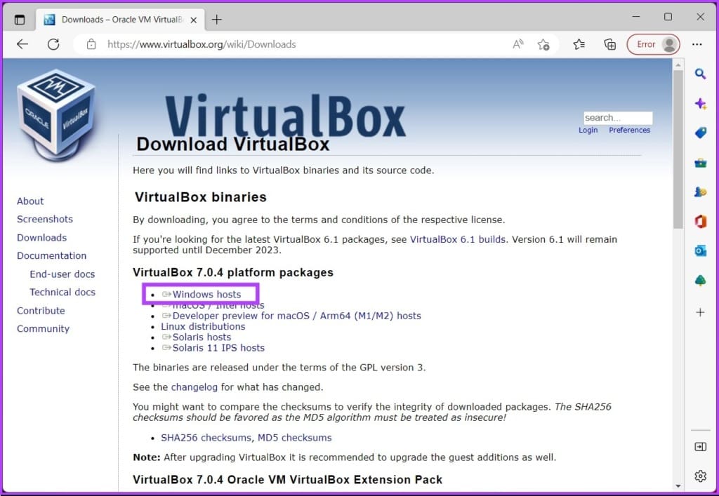Refresh the VirtualBox downloads page
Viewport: 719px width, 496px height.
[53, 44]
